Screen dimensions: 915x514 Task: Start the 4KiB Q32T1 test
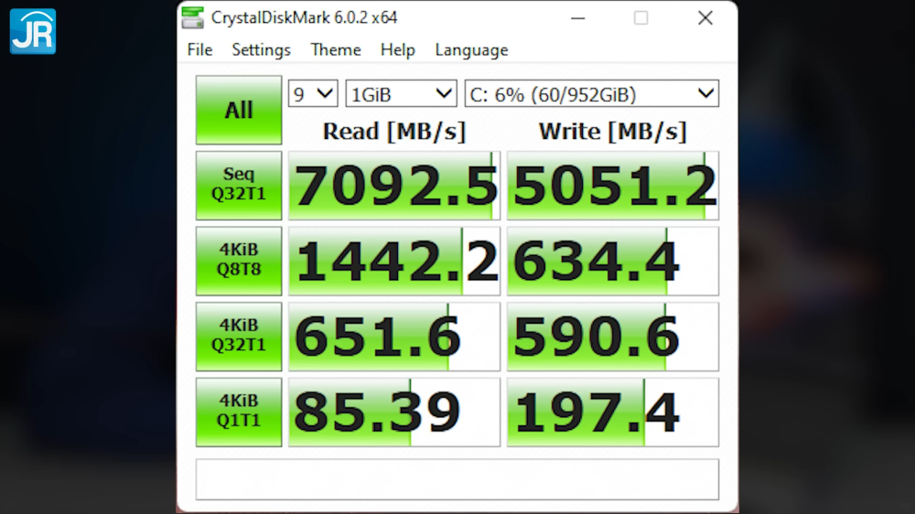(x=239, y=337)
